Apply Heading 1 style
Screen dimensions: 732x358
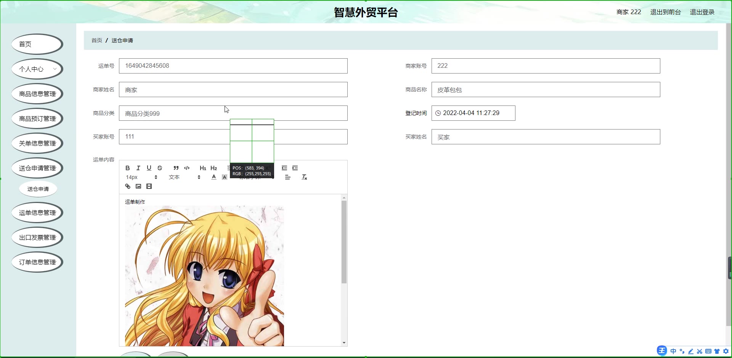pos(203,168)
